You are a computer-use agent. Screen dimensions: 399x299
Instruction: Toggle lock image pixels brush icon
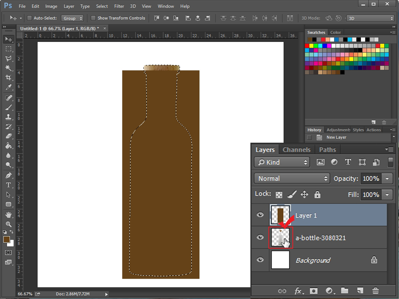[x=292, y=195]
